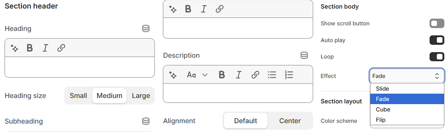Click the database icon next to Heading
The width and height of the screenshot is (448, 132).
pyautogui.click(x=146, y=29)
